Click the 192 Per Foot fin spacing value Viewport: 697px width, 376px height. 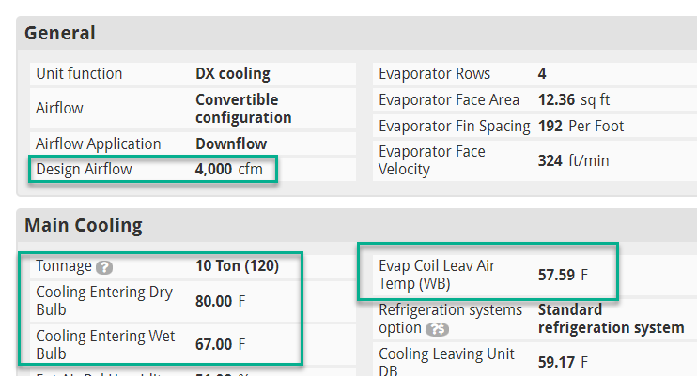(581, 126)
